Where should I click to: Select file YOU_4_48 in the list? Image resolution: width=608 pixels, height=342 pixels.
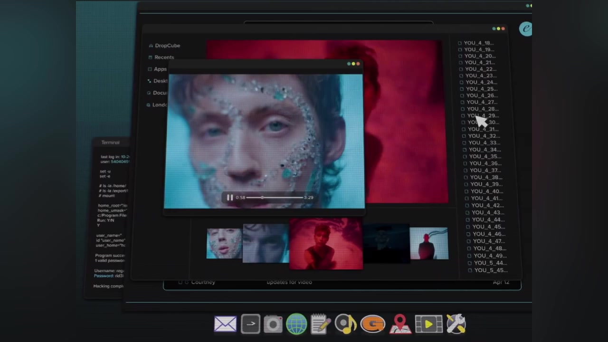click(x=490, y=248)
